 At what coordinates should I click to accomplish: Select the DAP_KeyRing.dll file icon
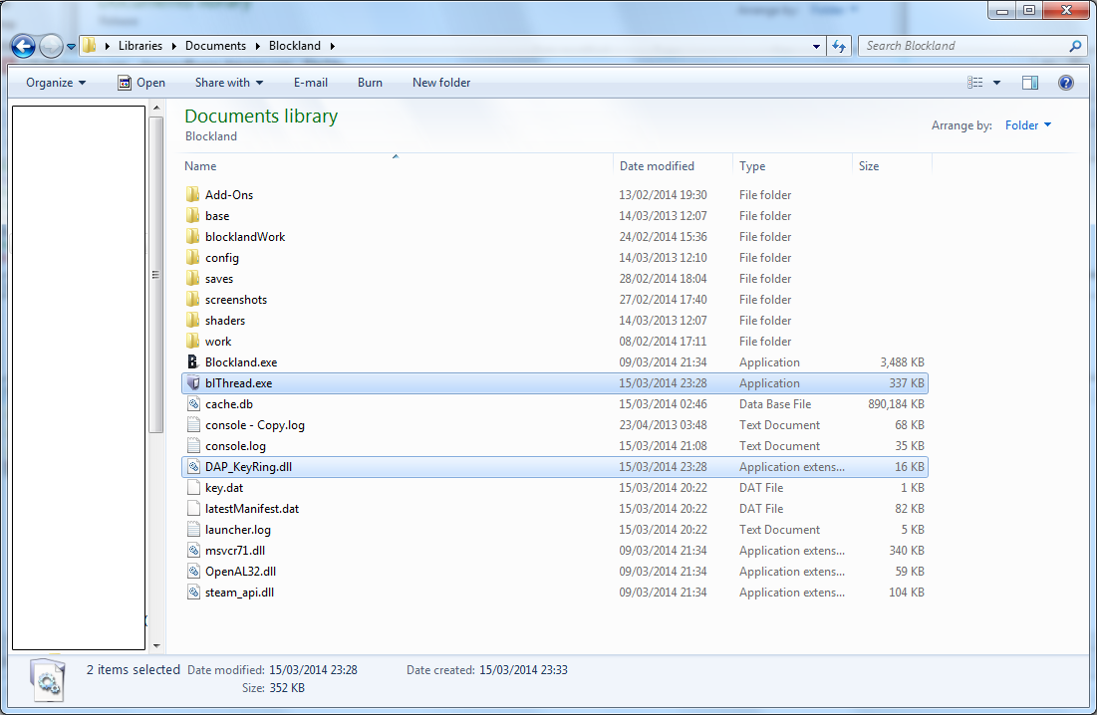193,467
